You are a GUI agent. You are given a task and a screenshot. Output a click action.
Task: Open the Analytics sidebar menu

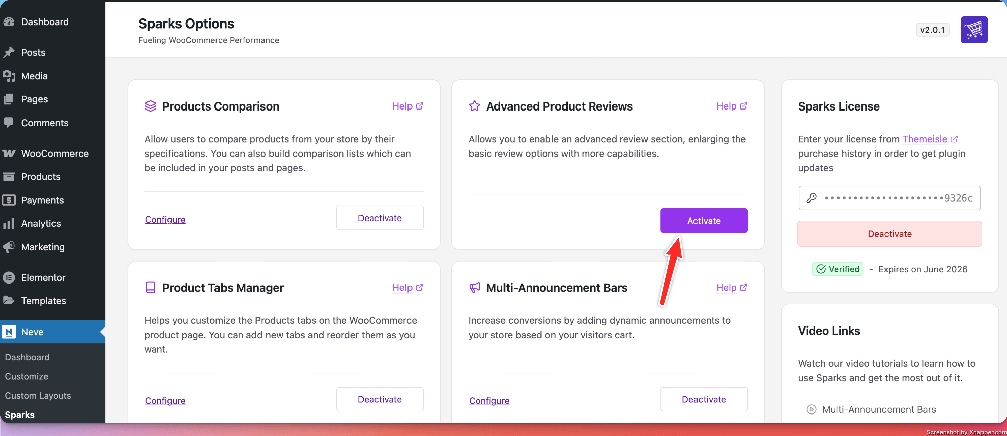point(41,223)
